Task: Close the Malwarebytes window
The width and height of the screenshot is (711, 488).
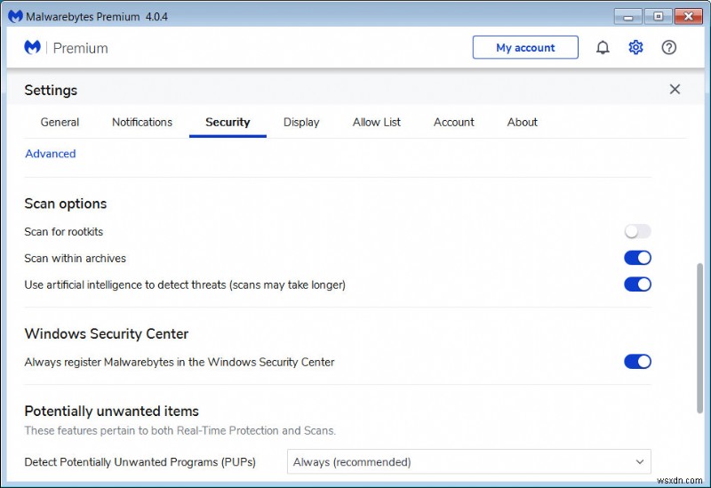Action: [x=688, y=17]
